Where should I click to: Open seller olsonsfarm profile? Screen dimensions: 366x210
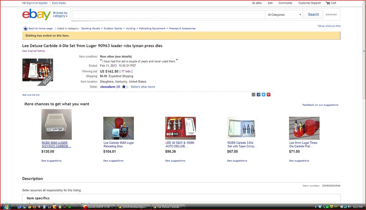[108, 87]
